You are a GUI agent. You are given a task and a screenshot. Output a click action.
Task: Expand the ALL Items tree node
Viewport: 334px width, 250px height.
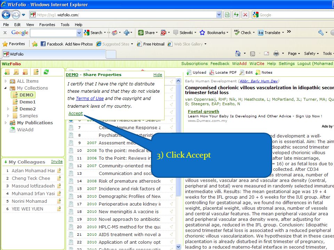pos(6,81)
